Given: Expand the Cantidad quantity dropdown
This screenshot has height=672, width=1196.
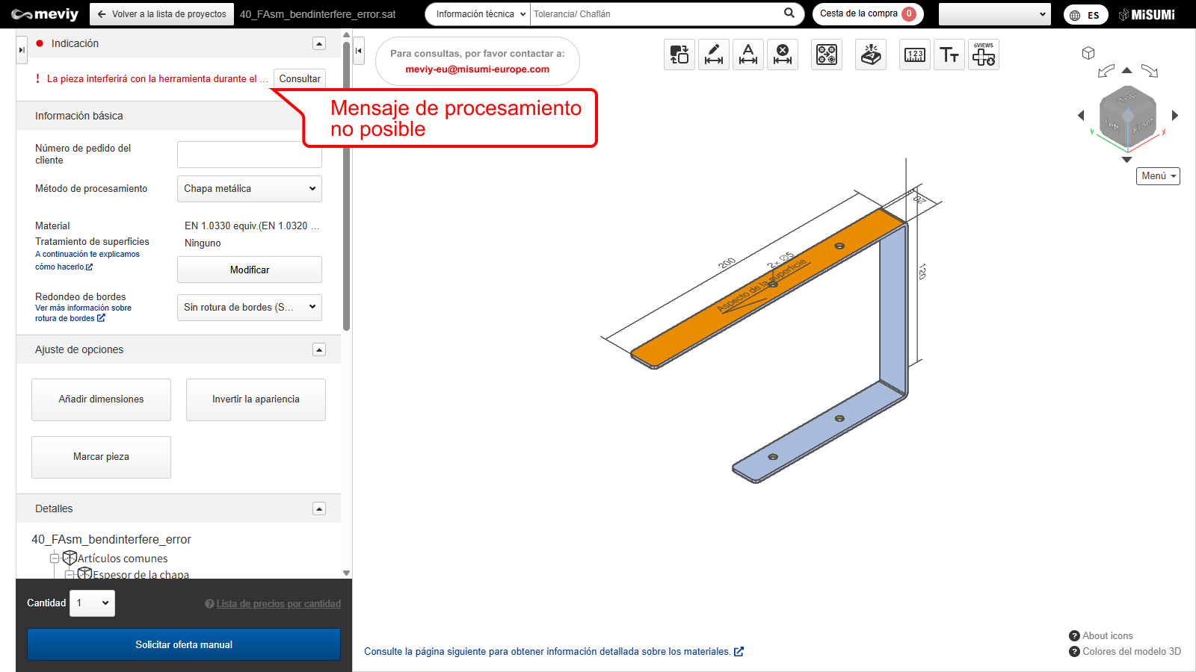Looking at the screenshot, I should click(x=93, y=603).
